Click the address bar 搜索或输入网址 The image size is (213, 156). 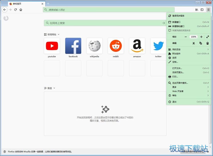109,10
